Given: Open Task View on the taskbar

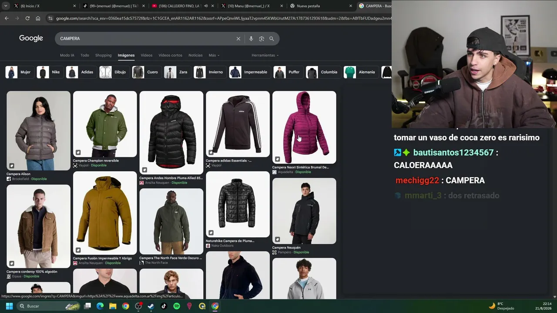Looking at the screenshot, I should click(87, 306).
